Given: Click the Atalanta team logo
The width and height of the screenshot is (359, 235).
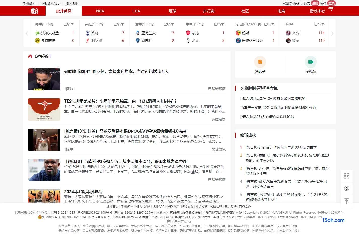Looking at the screenshot, I should click(138, 33).
